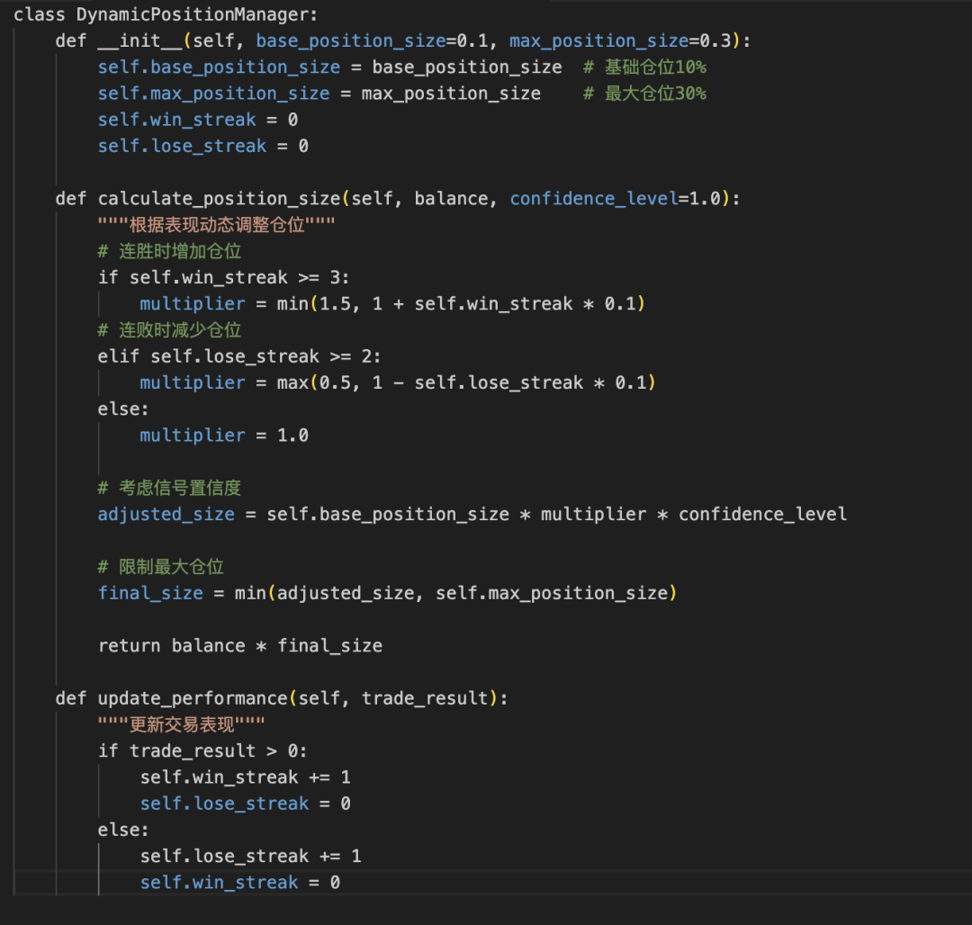Click the class name DynamicPositionManager
The height and width of the screenshot is (925, 972).
pos(193,14)
